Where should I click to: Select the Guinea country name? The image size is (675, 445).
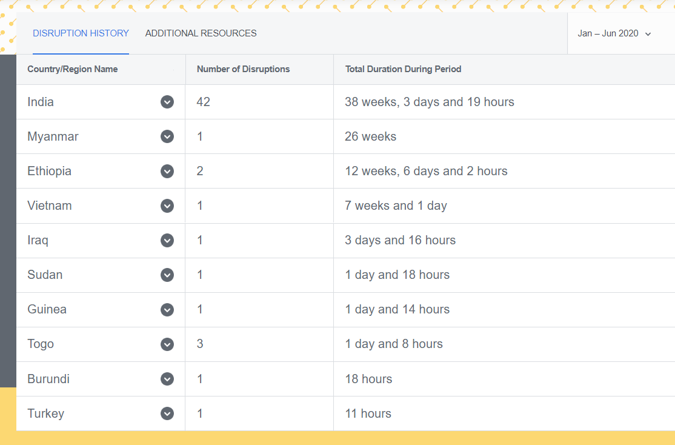[47, 309]
